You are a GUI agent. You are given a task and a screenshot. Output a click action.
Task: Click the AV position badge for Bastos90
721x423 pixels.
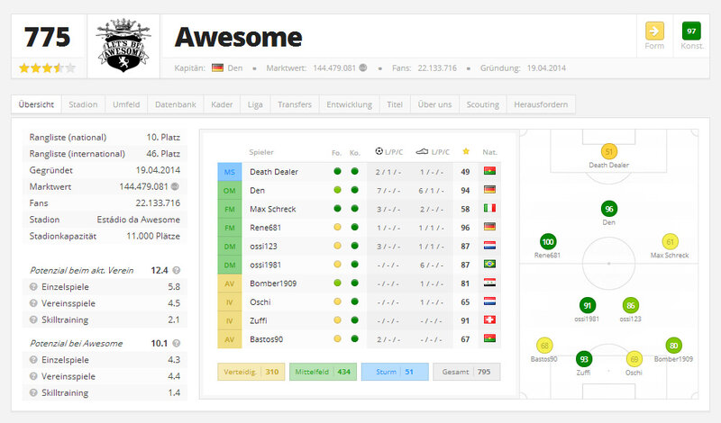pyautogui.click(x=230, y=339)
